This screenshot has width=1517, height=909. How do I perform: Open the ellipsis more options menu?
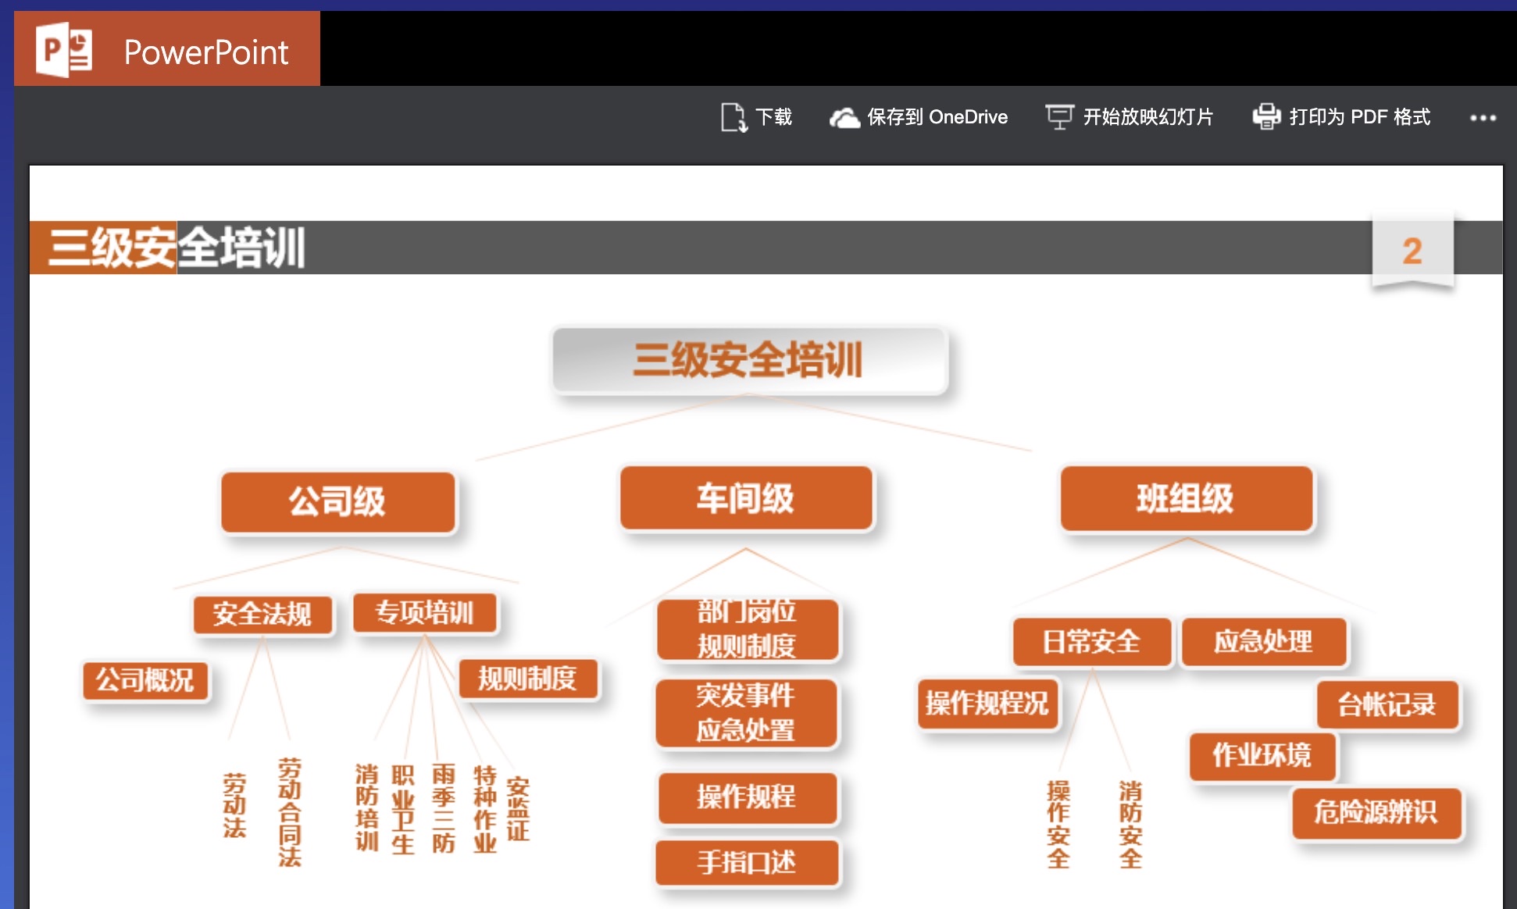(x=1481, y=117)
